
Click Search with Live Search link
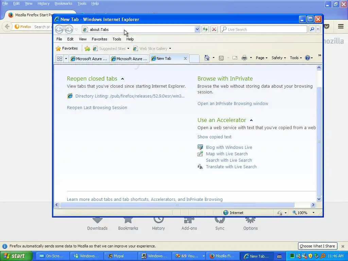point(229,160)
